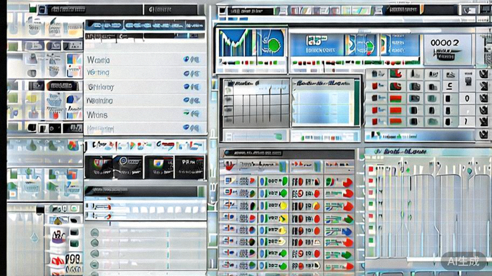Viewport: 492px width, 276px height.
Task: Click the yellow dot in third table row
Action: tap(283, 205)
